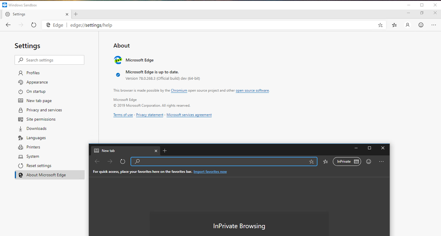Open the profile icon in Settings window
The height and width of the screenshot is (236, 441).
pos(407,25)
